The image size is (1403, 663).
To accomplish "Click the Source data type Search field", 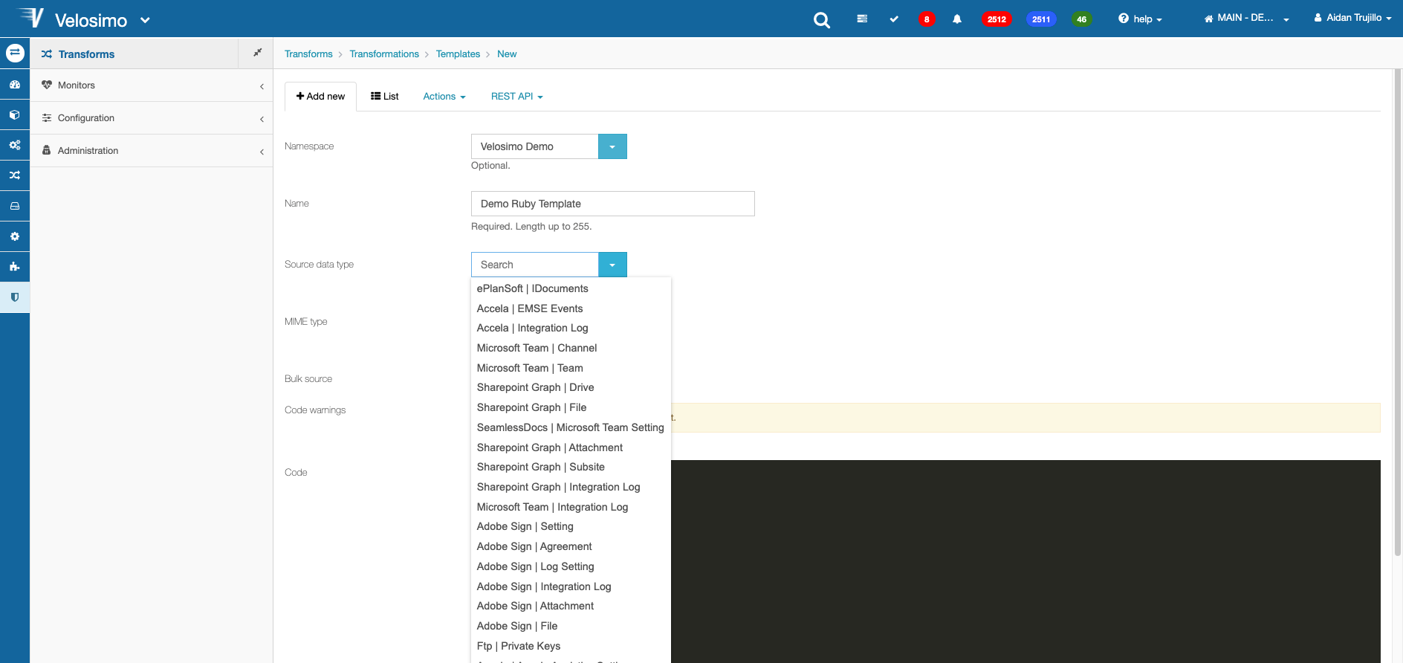I will click(535, 265).
